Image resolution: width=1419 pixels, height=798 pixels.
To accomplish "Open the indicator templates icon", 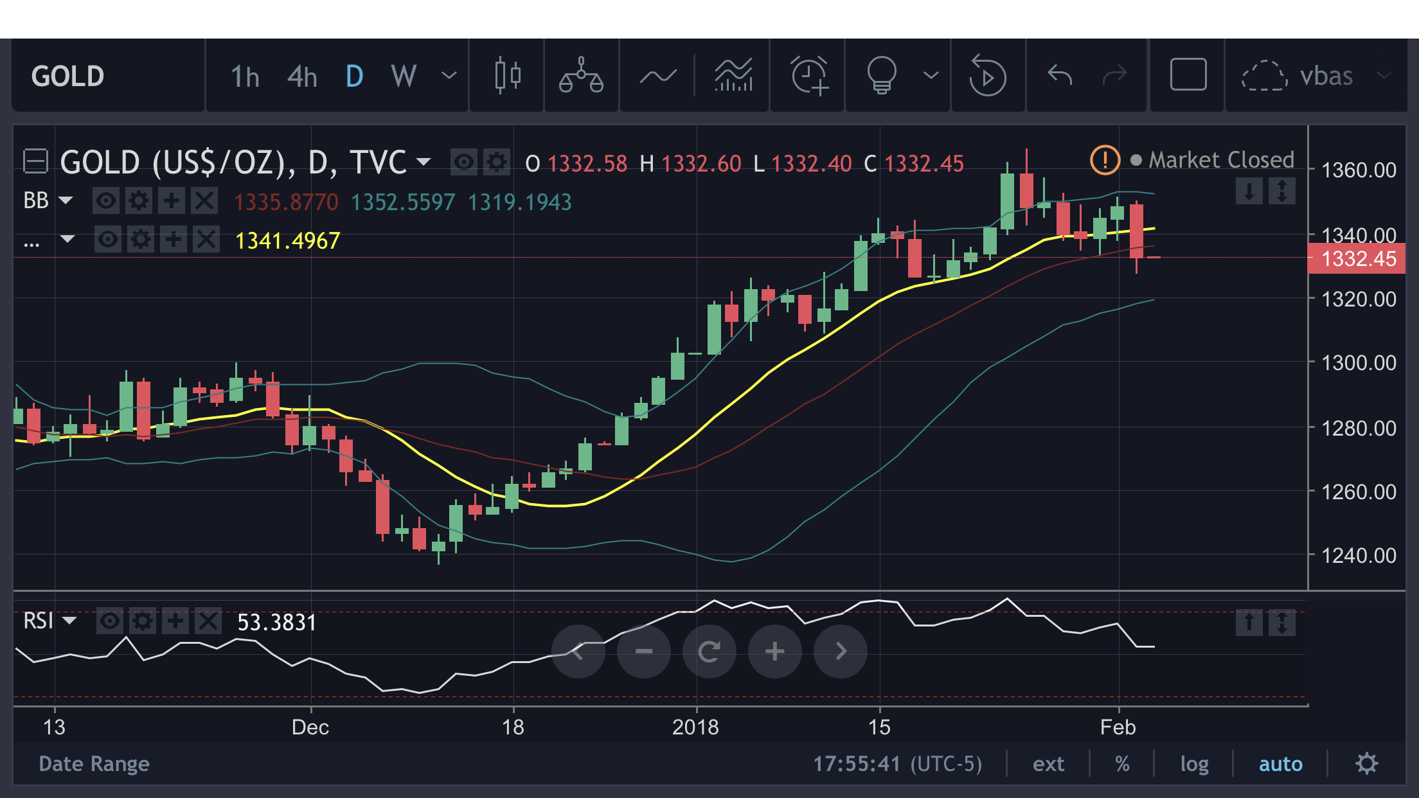I will (733, 76).
